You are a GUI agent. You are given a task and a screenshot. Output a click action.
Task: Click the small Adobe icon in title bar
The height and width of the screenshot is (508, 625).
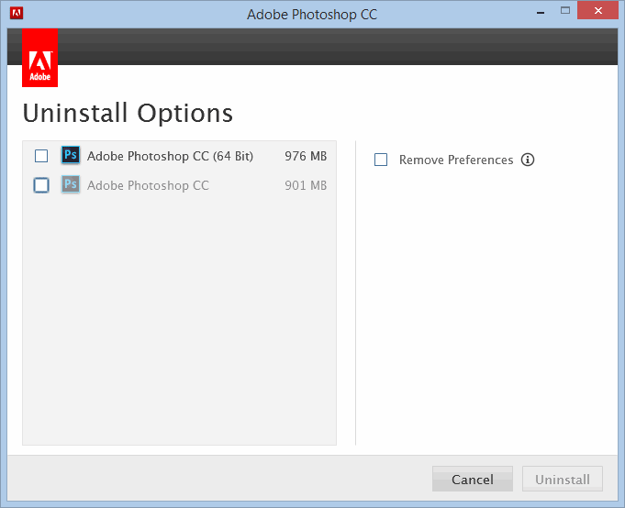17,13
